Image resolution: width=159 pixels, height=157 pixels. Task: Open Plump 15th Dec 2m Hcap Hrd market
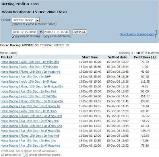click(x=30, y=72)
